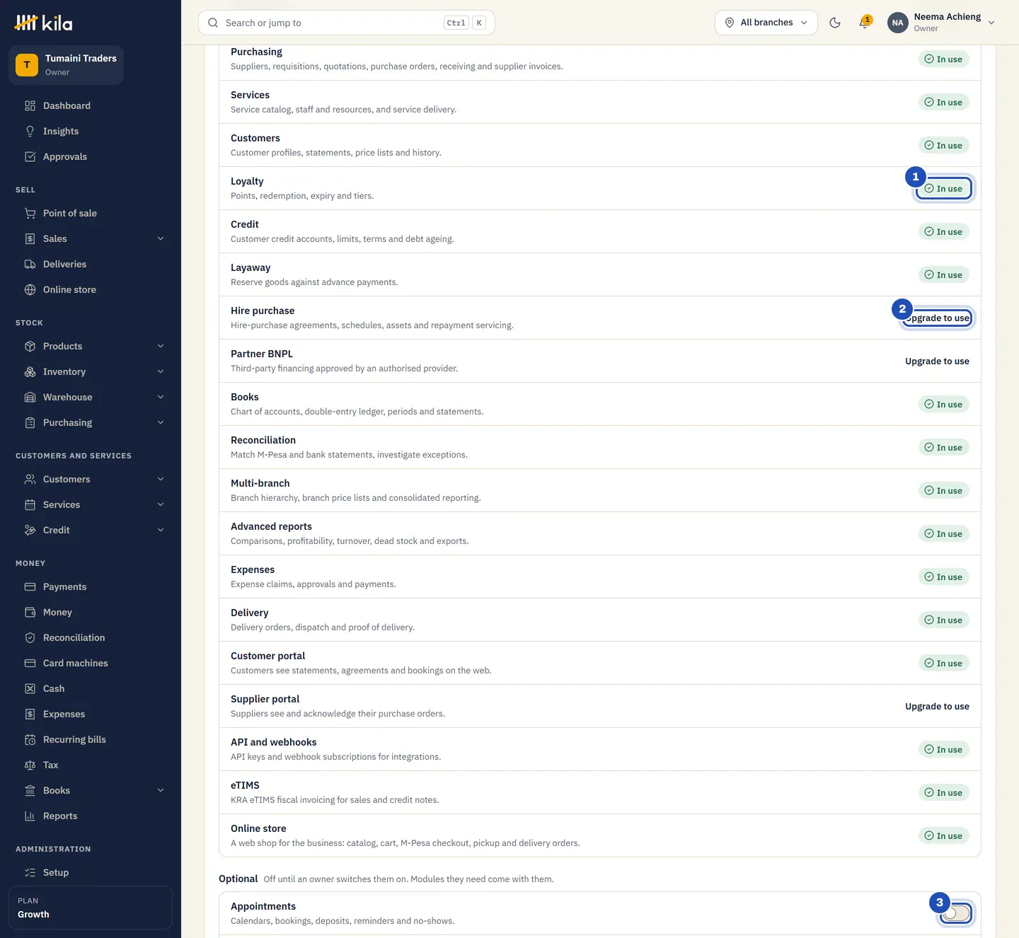Image resolution: width=1019 pixels, height=938 pixels.
Task: Click the Cash icon in sidebar
Action: [x=30, y=688]
